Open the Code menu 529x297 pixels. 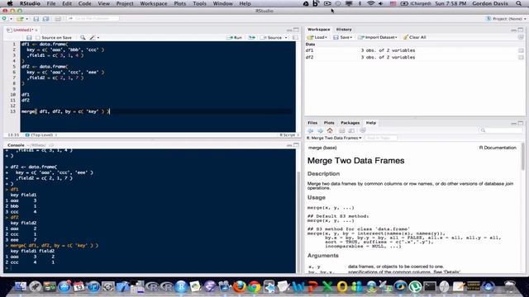pyautogui.click(x=84, y=3)
